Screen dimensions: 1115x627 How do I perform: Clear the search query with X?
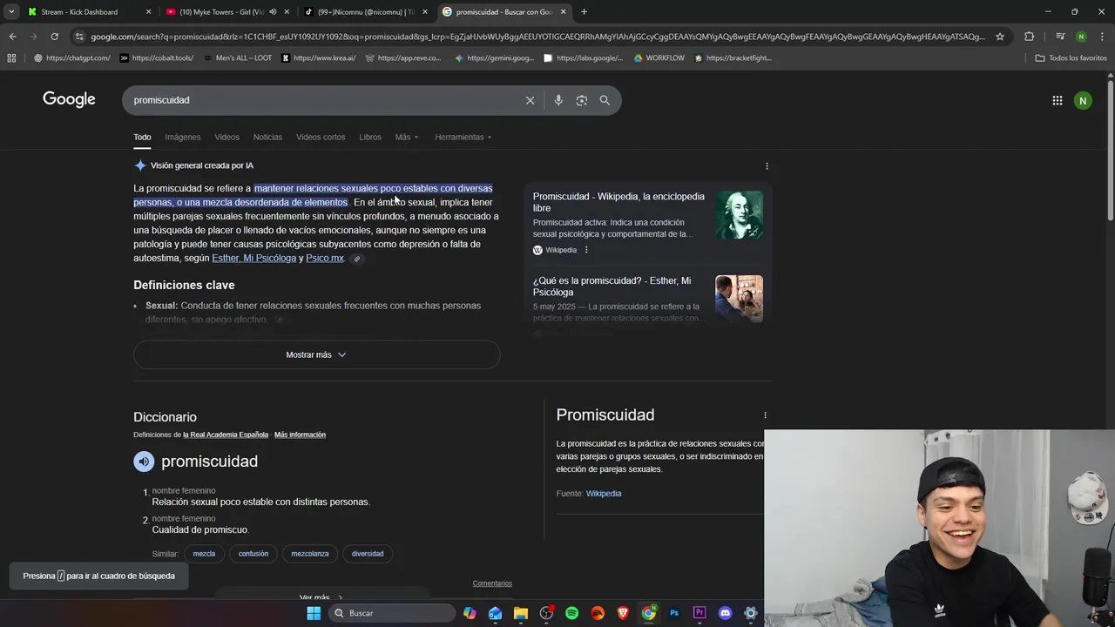point(530,100)
